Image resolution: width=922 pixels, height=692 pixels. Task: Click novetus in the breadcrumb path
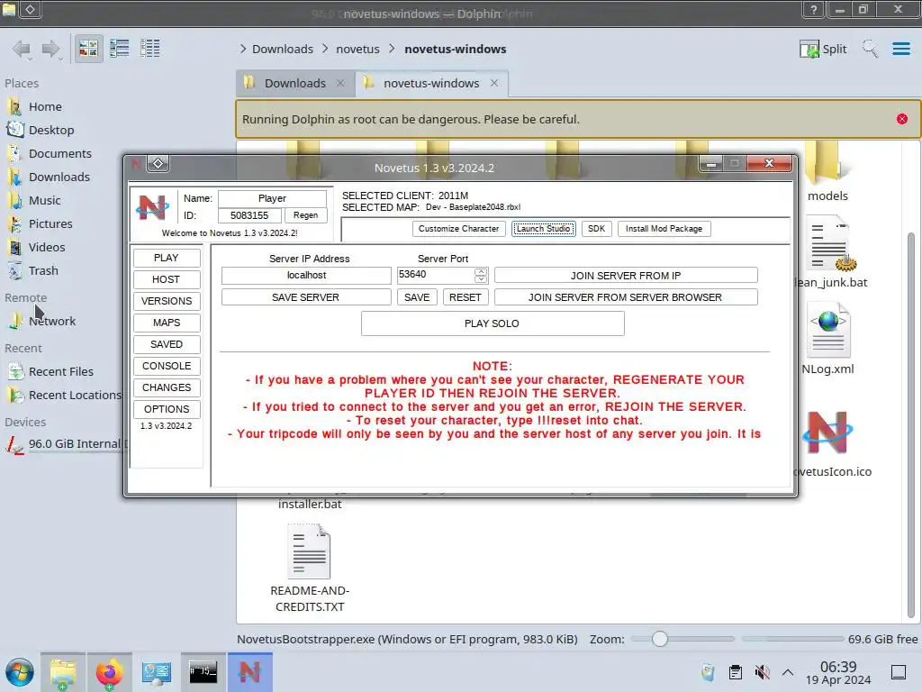(x=357, y=49)
